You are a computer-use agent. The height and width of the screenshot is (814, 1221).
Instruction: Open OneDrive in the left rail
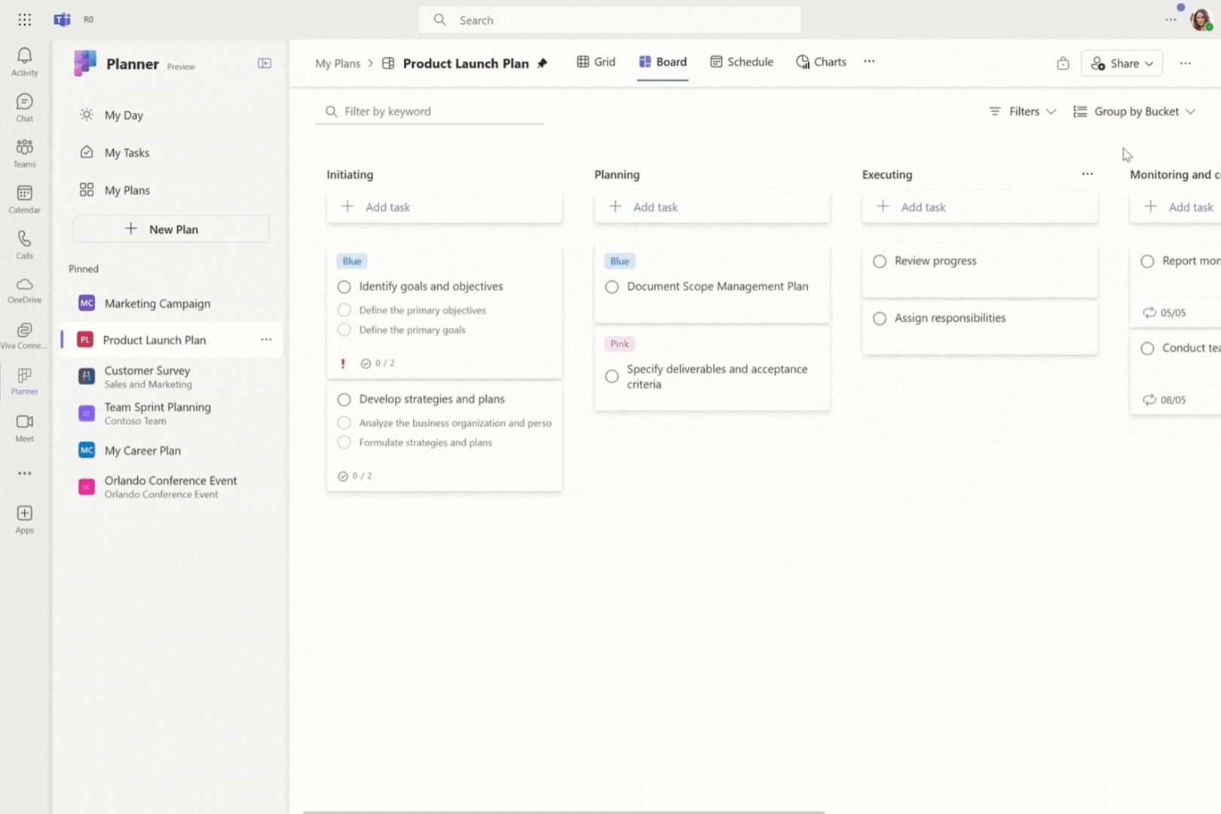tap(24, 290)
